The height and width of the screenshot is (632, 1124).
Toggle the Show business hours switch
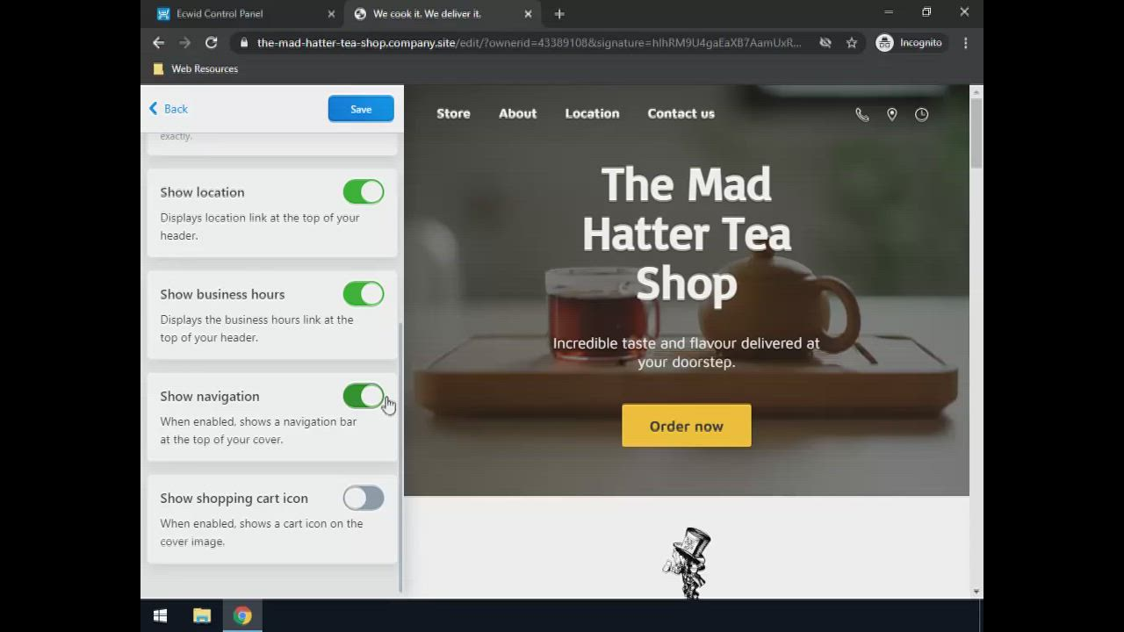(x=364, y=294)
